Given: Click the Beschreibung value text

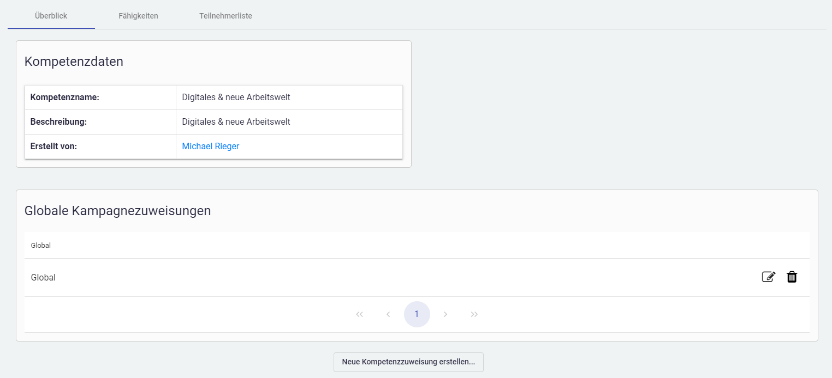Looking at the screenshot, I should [x=236, y=122].
